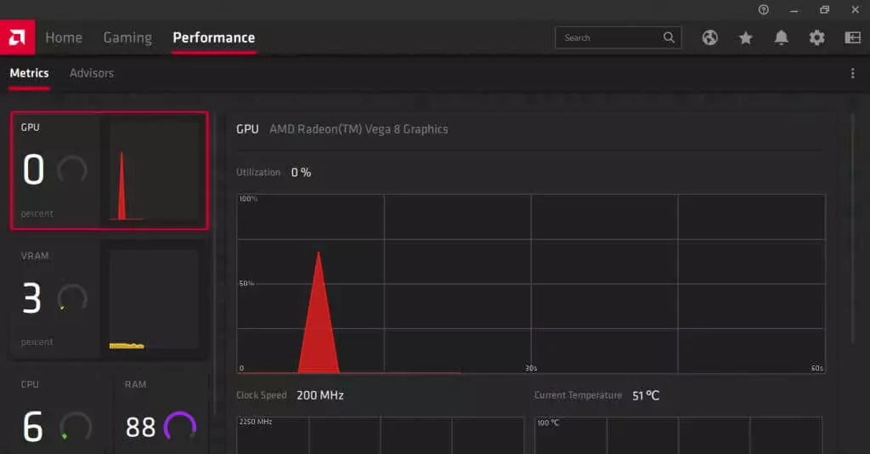Restore down the window
The width and height of the screenshot is (870, 454).
pyautogui.click(x=824, y=9)
